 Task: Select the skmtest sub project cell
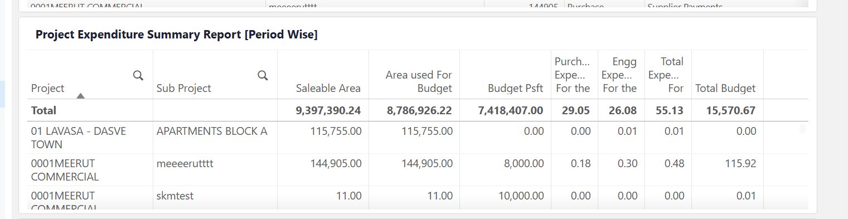pos(175,196)
